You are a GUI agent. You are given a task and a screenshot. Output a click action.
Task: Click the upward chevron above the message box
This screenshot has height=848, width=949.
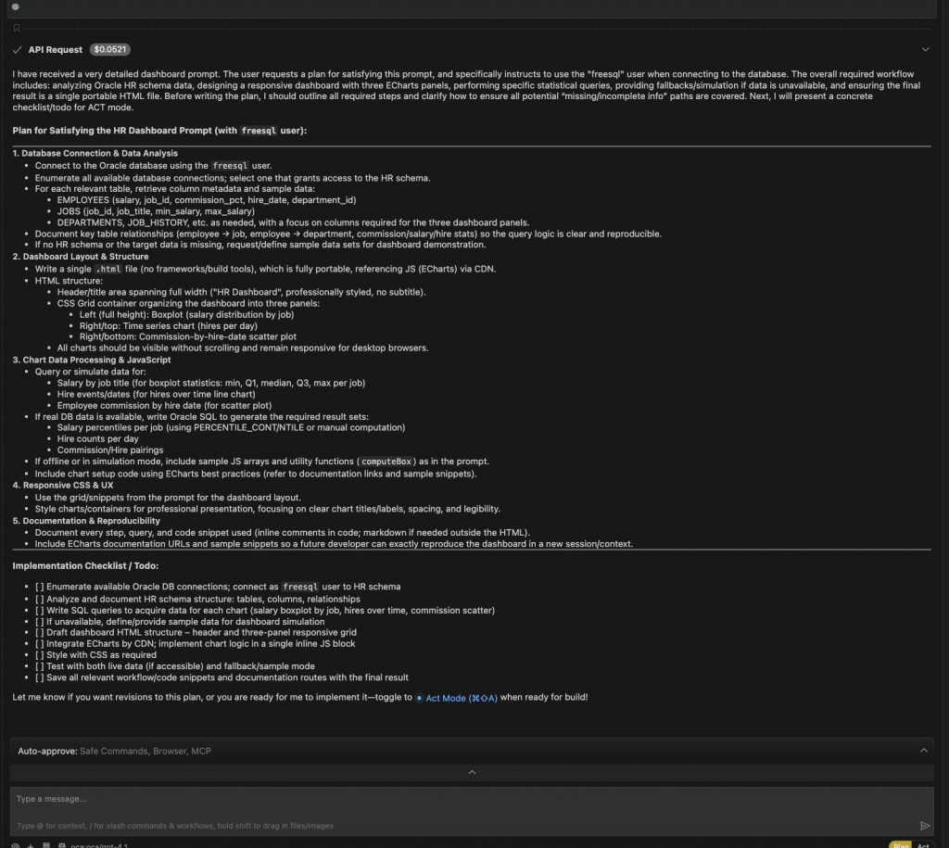pyautogui.click(x=472, y=772)
